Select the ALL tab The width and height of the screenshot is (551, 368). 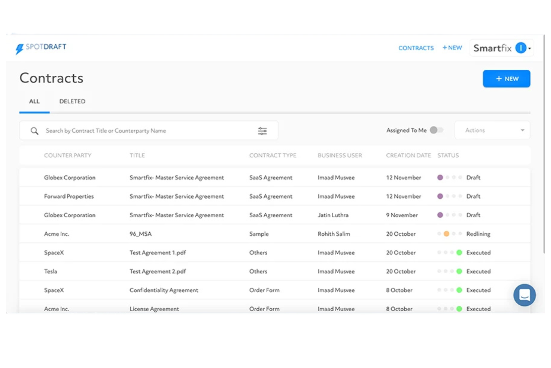click(34, 101)
